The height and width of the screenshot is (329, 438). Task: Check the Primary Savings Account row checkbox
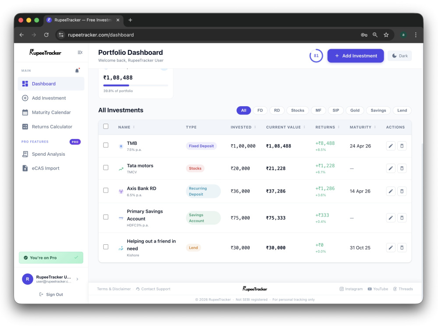(106, 217)
